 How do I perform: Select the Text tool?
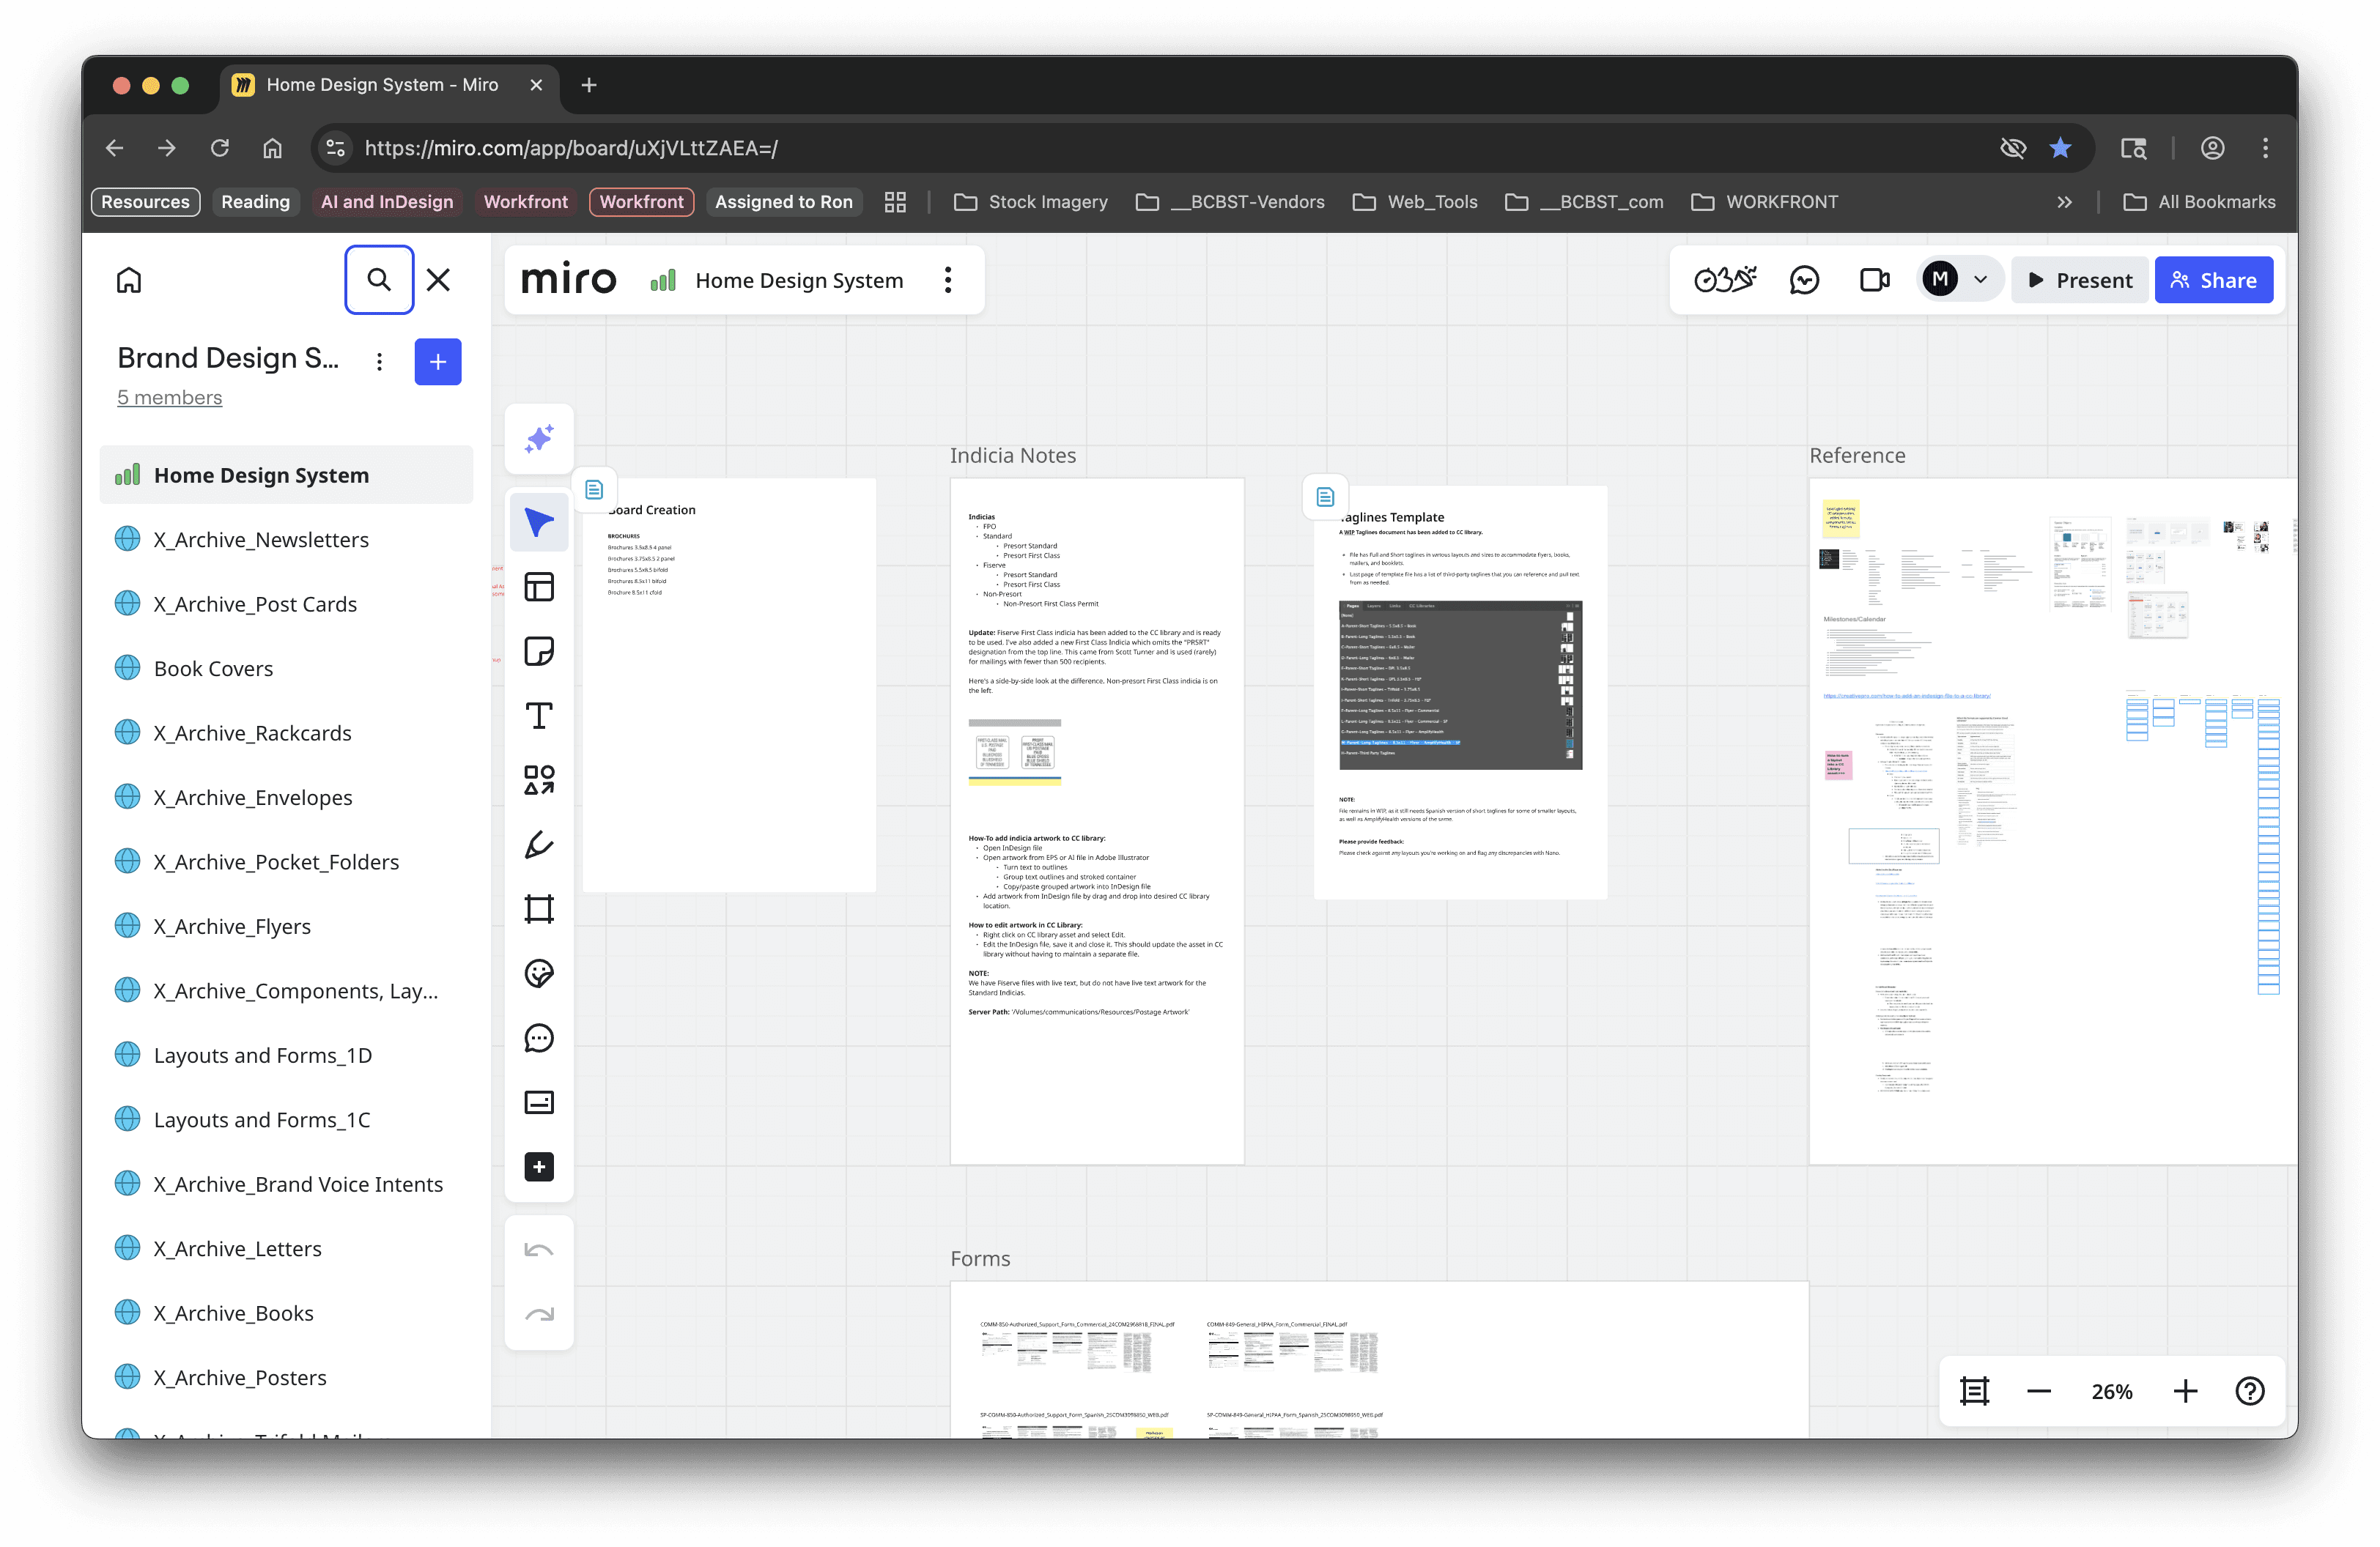coord(539,716)
